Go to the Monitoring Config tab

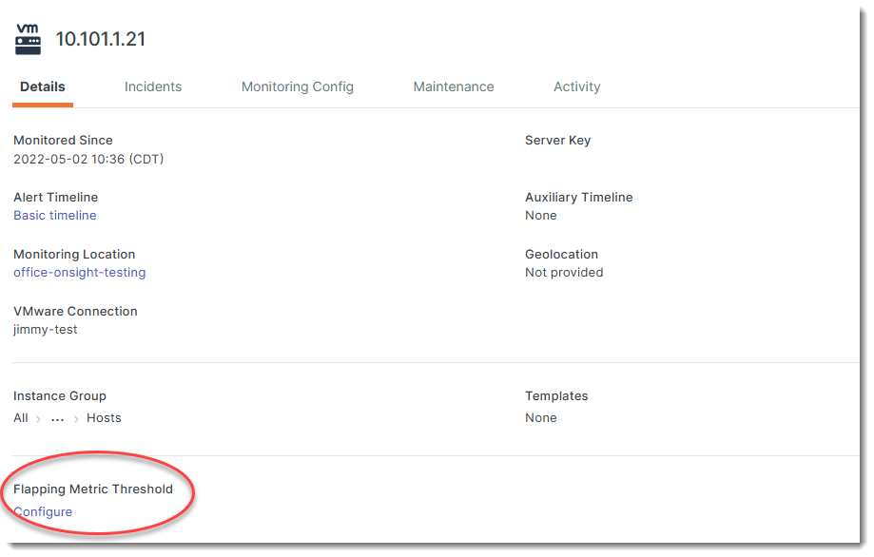click(x=298, y=86)
